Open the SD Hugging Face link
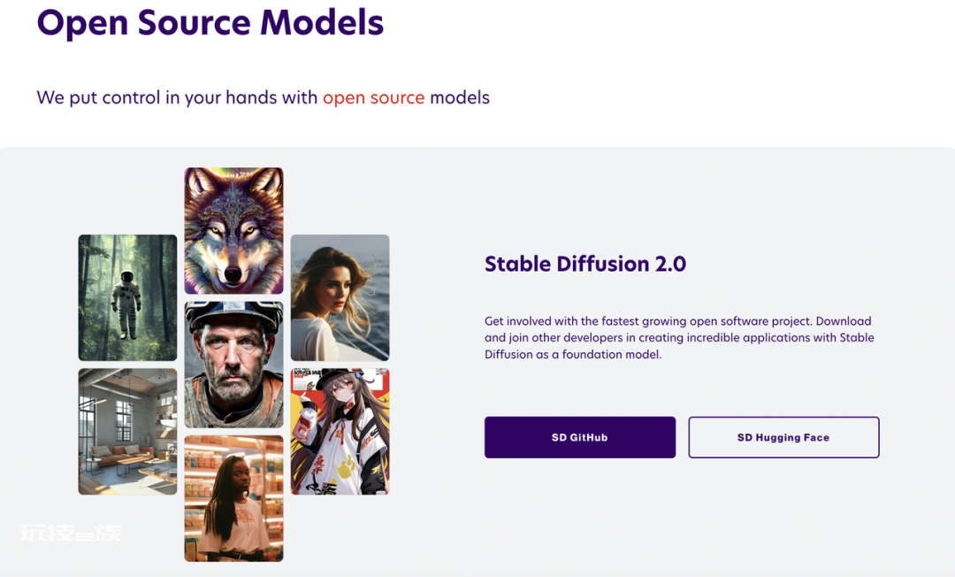Image resolution: width=955 pixels, height=577 pixels. click(x=783, y=437)
